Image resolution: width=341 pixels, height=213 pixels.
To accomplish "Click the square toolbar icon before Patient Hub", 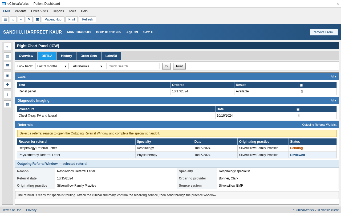I will tap(37, 19).
